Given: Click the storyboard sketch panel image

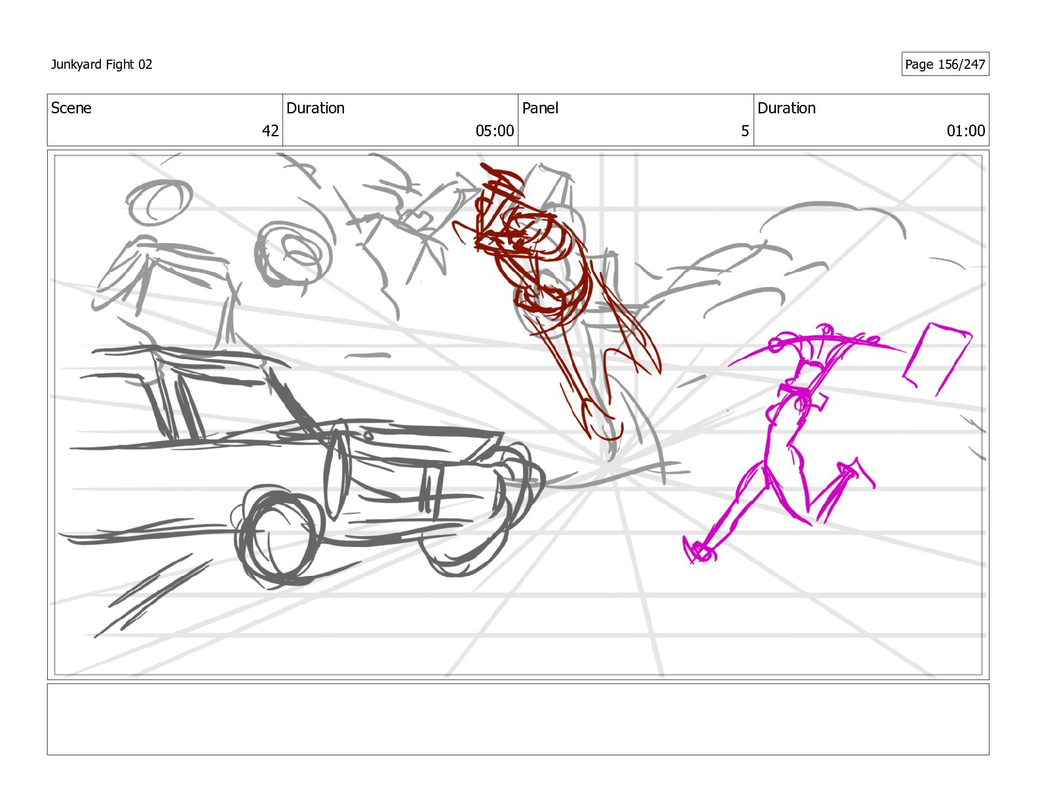Looking at the screenshot, I should (518, 415).
